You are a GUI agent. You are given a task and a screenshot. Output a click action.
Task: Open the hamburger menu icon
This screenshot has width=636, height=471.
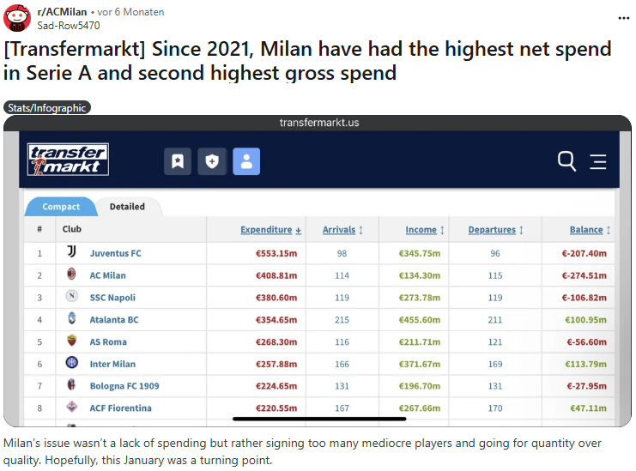598,161
